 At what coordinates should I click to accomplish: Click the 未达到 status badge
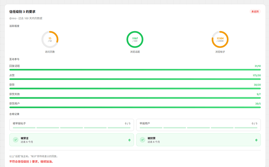coord(255,11)
